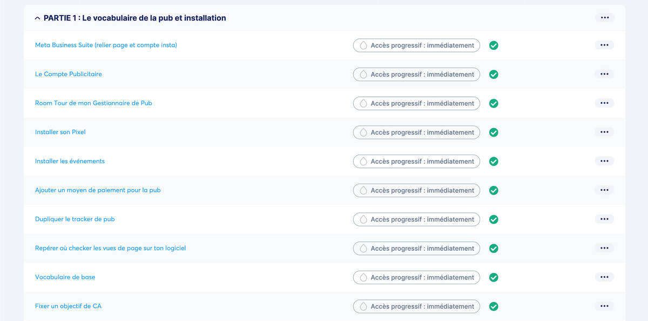Open Dupliquer le tracker de pub lesson

coord(75,219)
